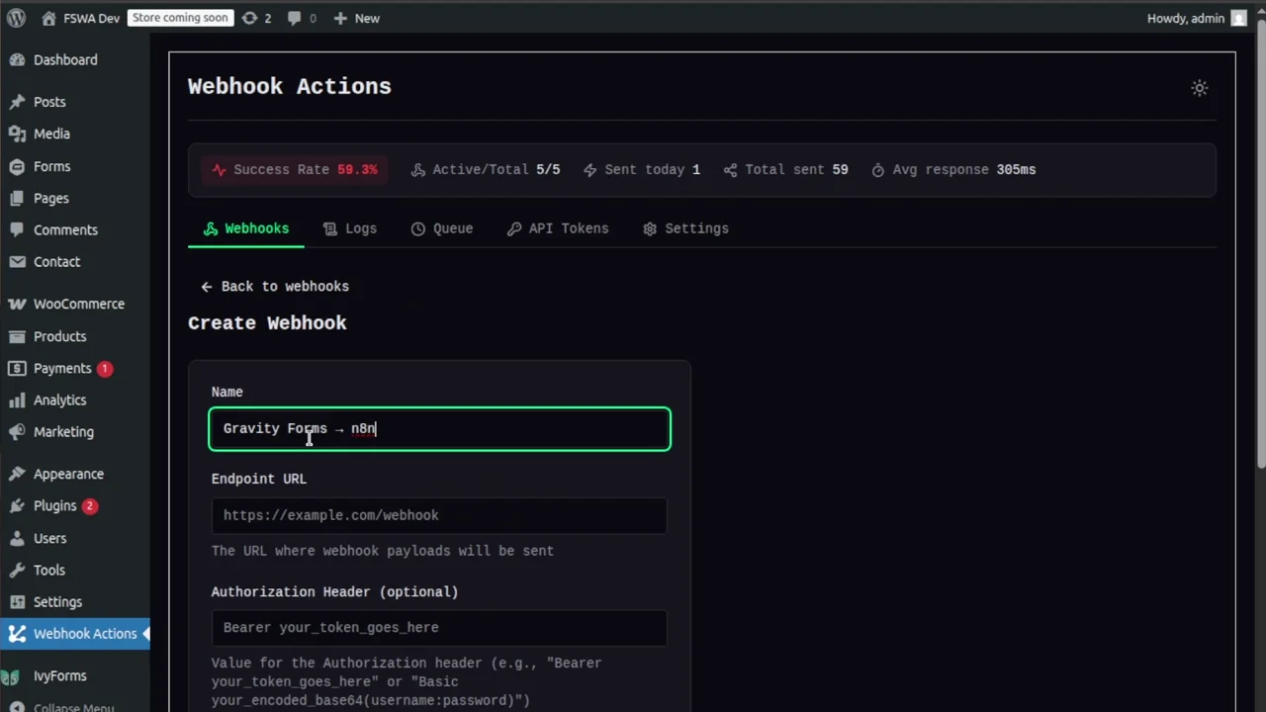The height and width of the screenshot is (712, 1266).
Task: Click the Appearance brush icon
Action: pos(17,474)
